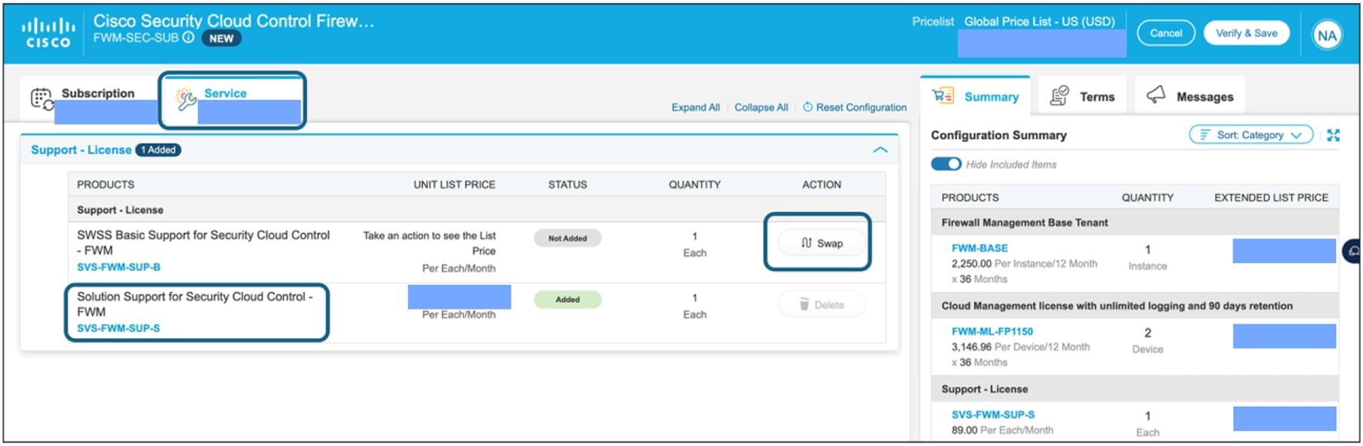
Task: Click the NEW badge
Action: point(221,38)
